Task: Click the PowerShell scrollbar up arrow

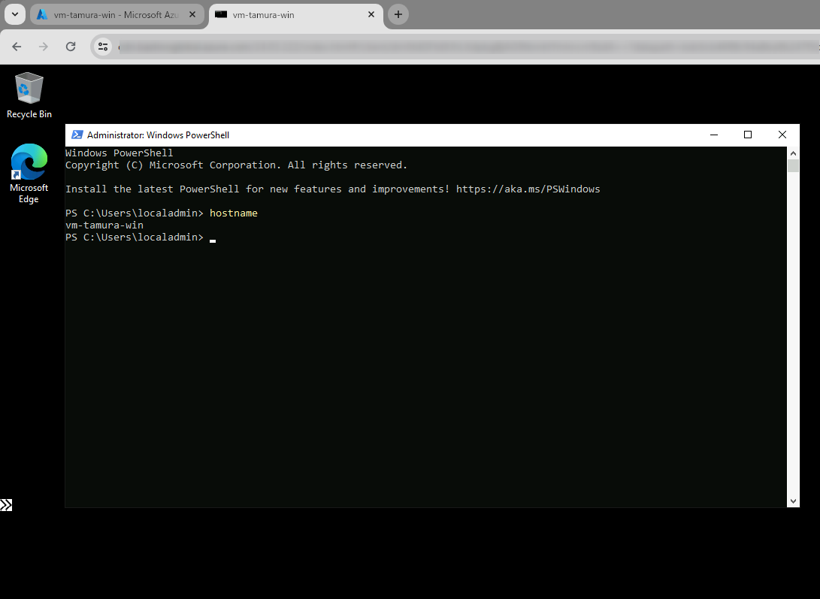Action: pyautogui.click(x=793, y=153)
